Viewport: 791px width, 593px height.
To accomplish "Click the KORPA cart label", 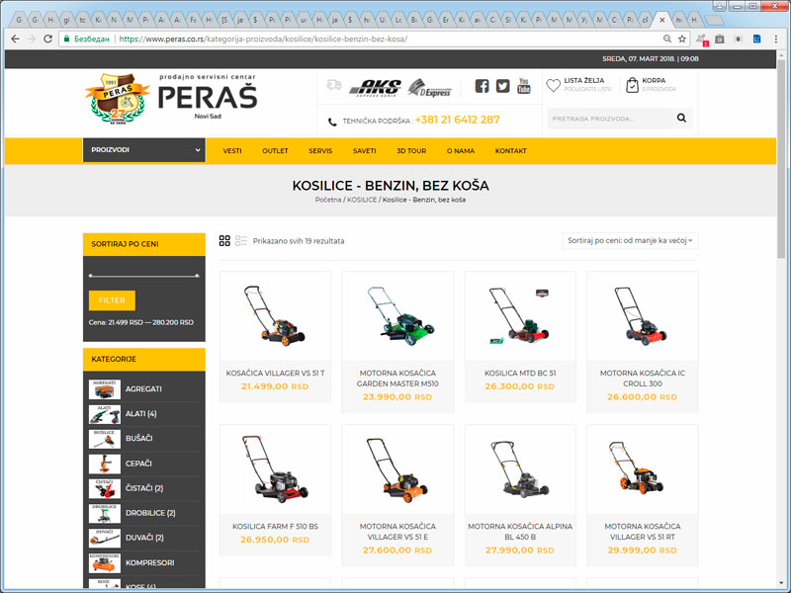I will [x=654, y=80].
